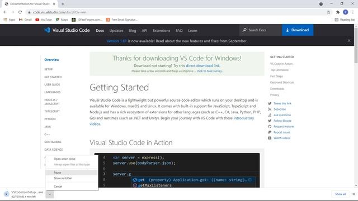The image size is (358, 201).
Task: Jump to Downloads section
Action: click(277, 89)
